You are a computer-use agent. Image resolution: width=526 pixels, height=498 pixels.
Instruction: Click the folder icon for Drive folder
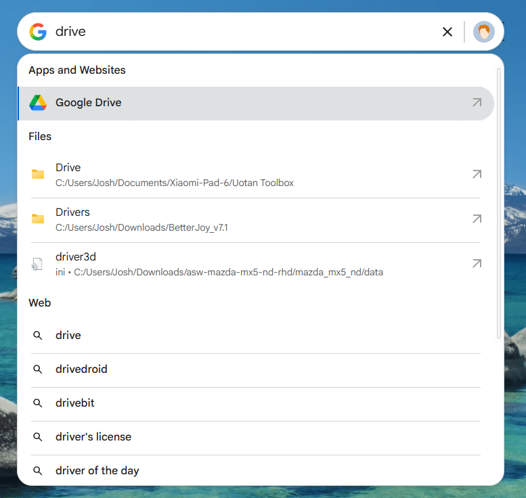38,175
